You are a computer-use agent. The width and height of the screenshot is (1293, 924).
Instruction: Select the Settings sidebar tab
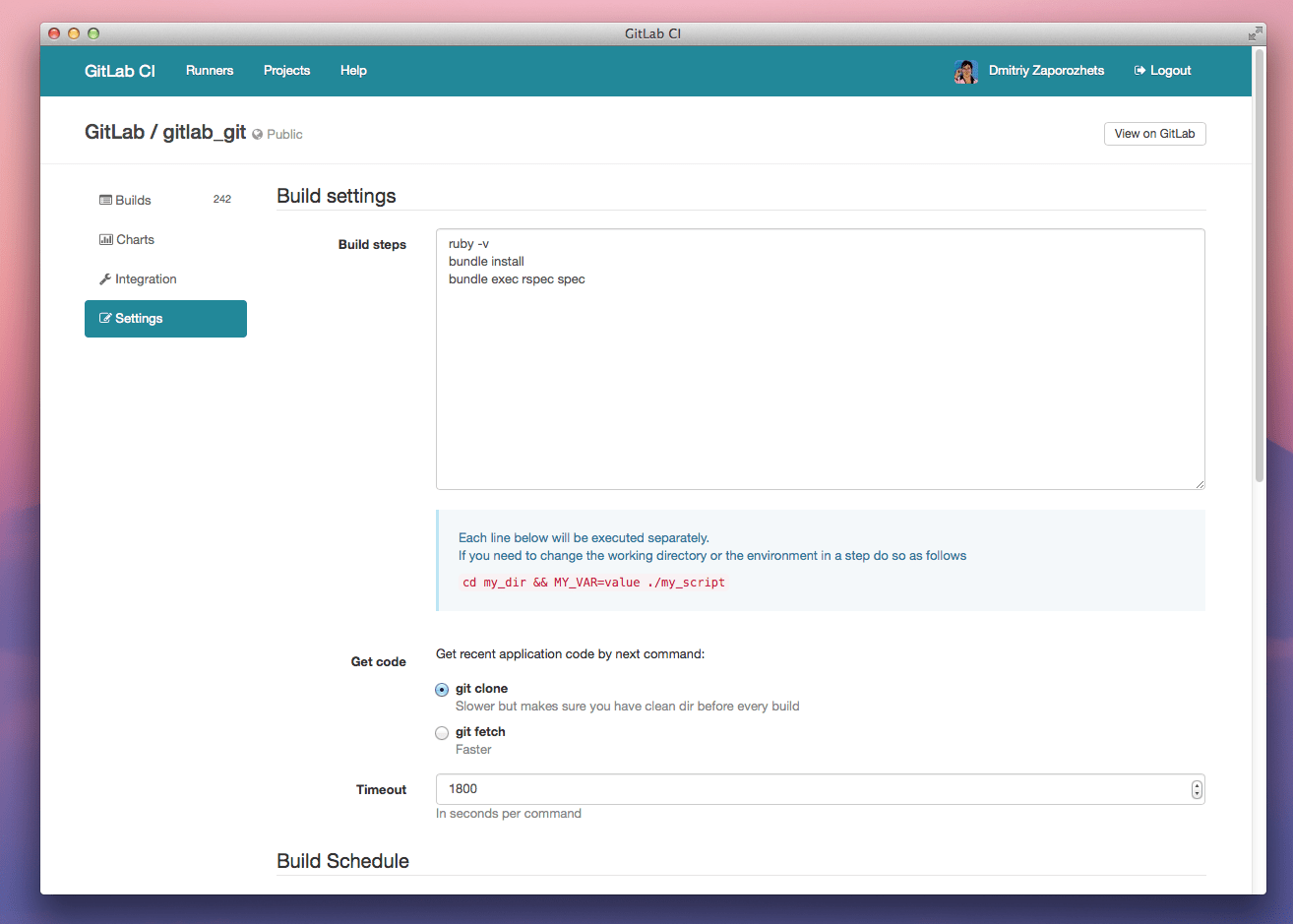tap(165, 319)
